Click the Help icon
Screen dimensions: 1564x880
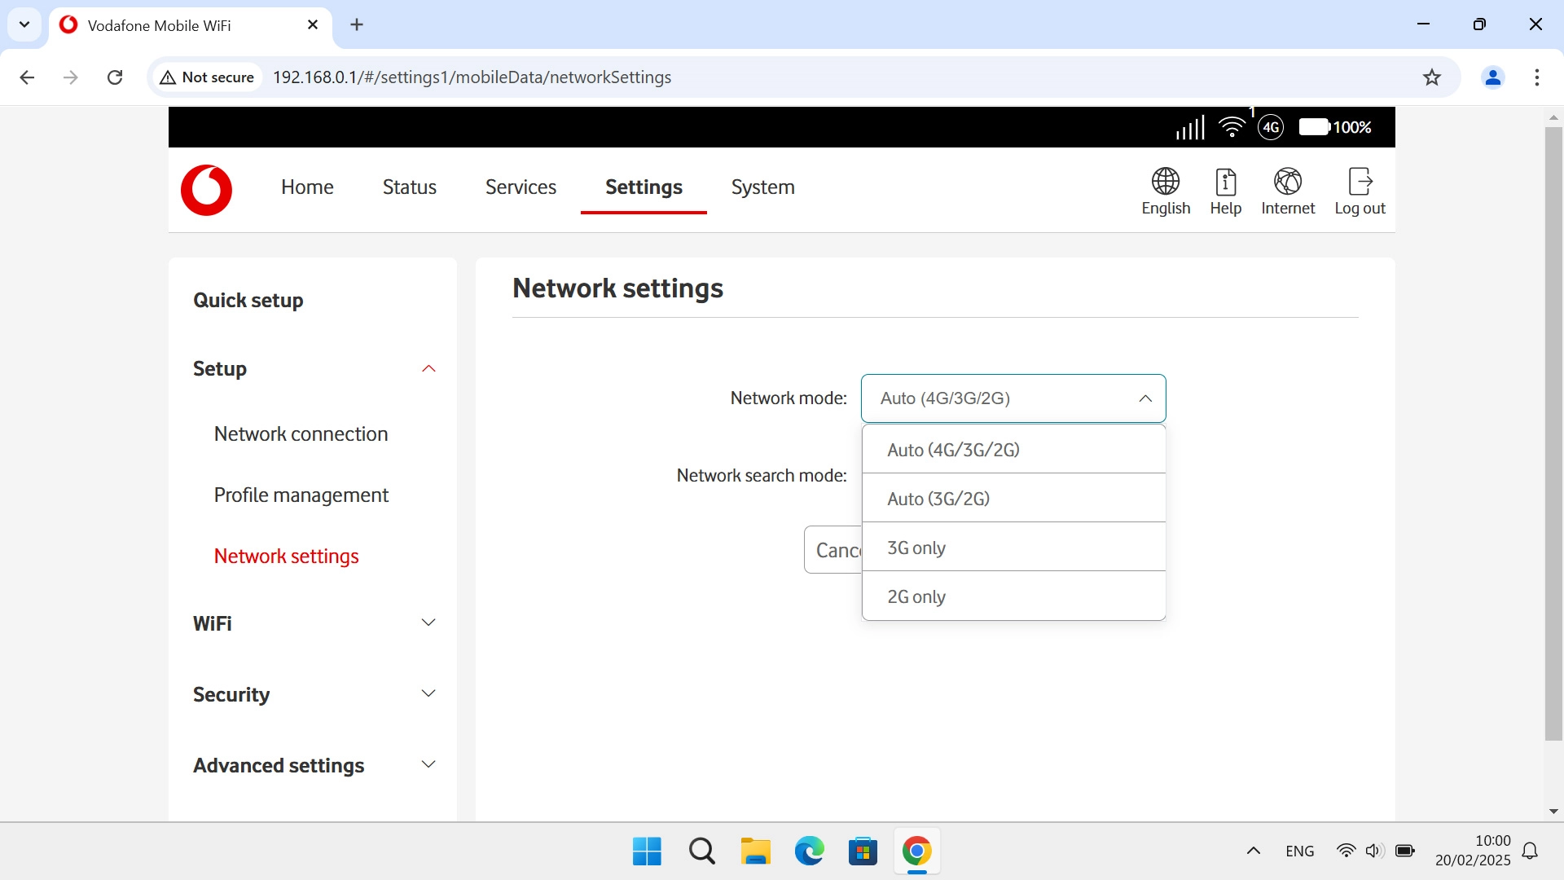click(x=1225, y=182)
